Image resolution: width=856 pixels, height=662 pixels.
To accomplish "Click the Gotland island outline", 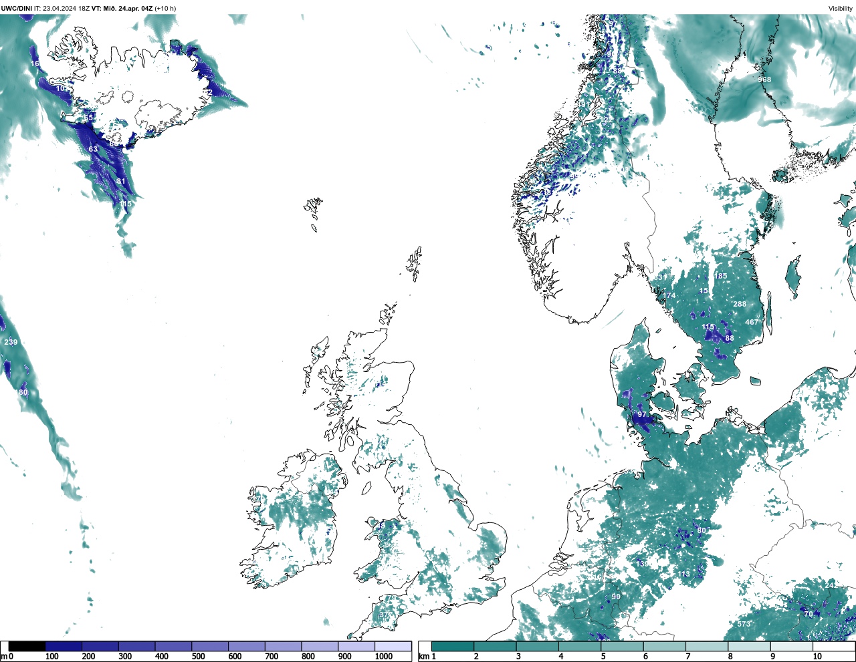I will pyautogui.click(x=792, y=277).
